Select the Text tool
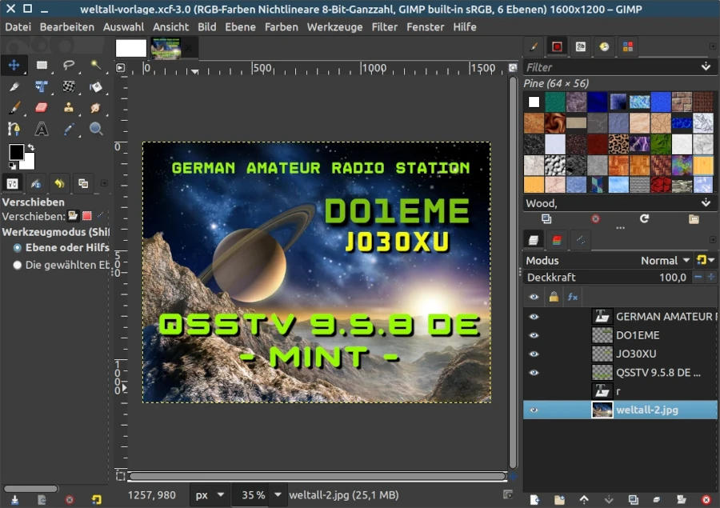 point(42,130)
